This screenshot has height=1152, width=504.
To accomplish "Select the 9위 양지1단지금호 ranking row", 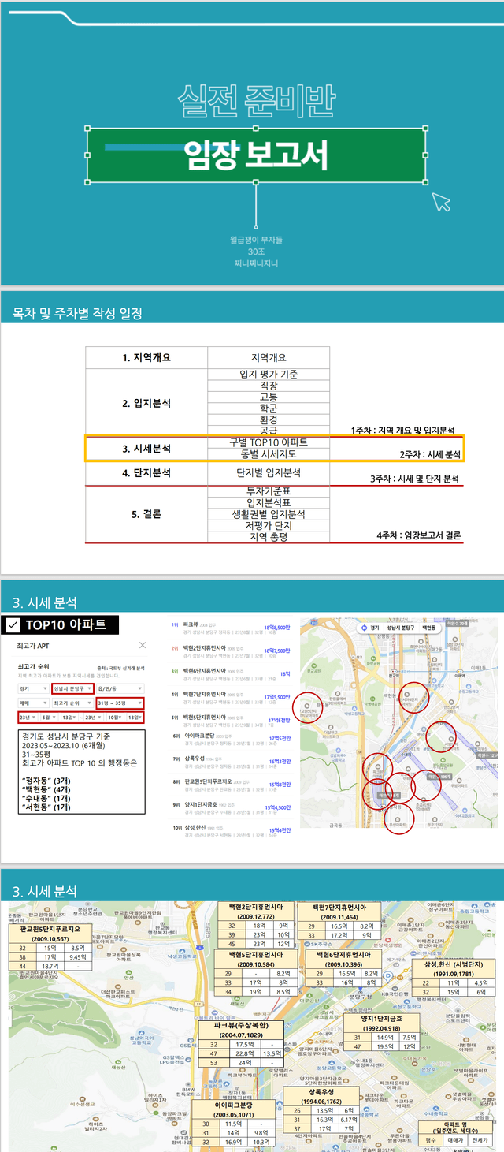I will click(x=232, y=806).
